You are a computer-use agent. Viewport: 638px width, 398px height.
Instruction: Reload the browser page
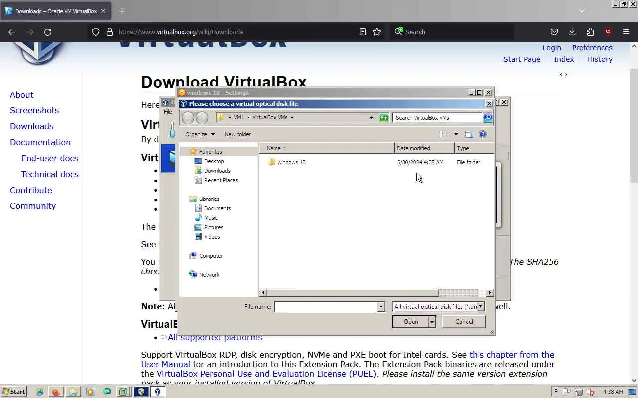pos(48,32)
